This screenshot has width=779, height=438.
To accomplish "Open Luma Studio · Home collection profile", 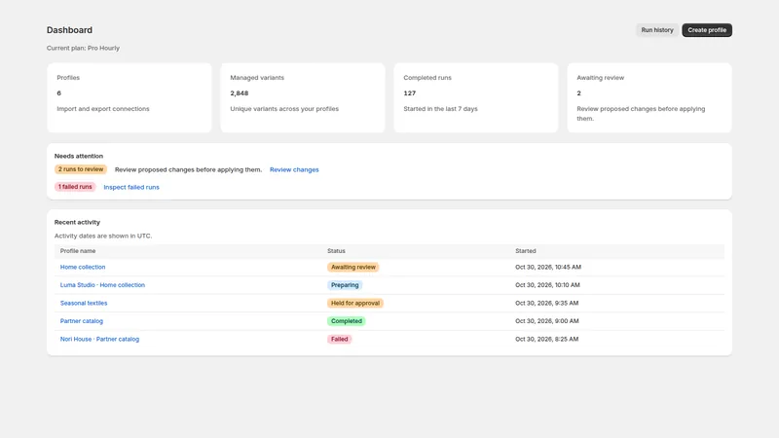I will tap(102, 285).
